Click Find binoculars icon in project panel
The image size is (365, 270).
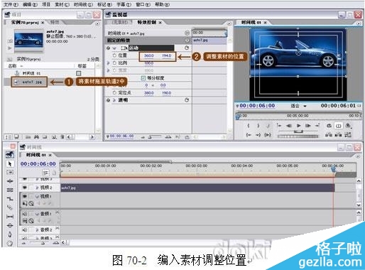point(36,137)
